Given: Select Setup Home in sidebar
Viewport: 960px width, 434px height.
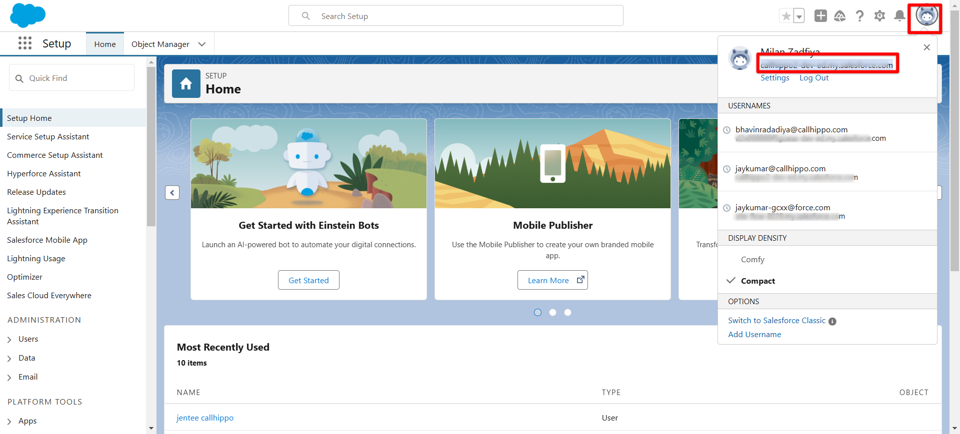Looking at the screenshot, I should pyautogui.click(x=73, y=118).
